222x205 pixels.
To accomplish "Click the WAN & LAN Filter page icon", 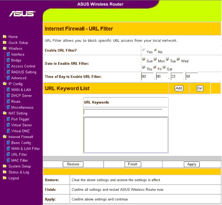I will pyautogui.click(x=8, y=149).
